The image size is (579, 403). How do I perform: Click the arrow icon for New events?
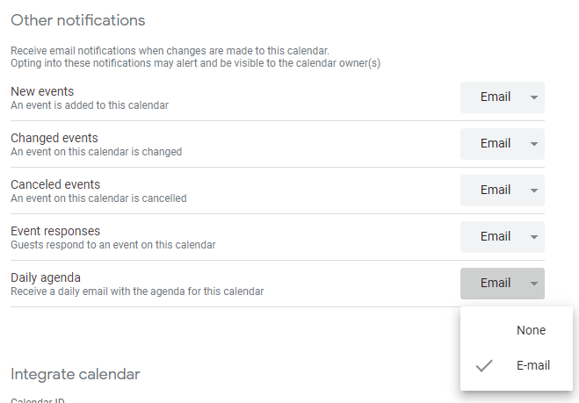[x=534, y=97]
